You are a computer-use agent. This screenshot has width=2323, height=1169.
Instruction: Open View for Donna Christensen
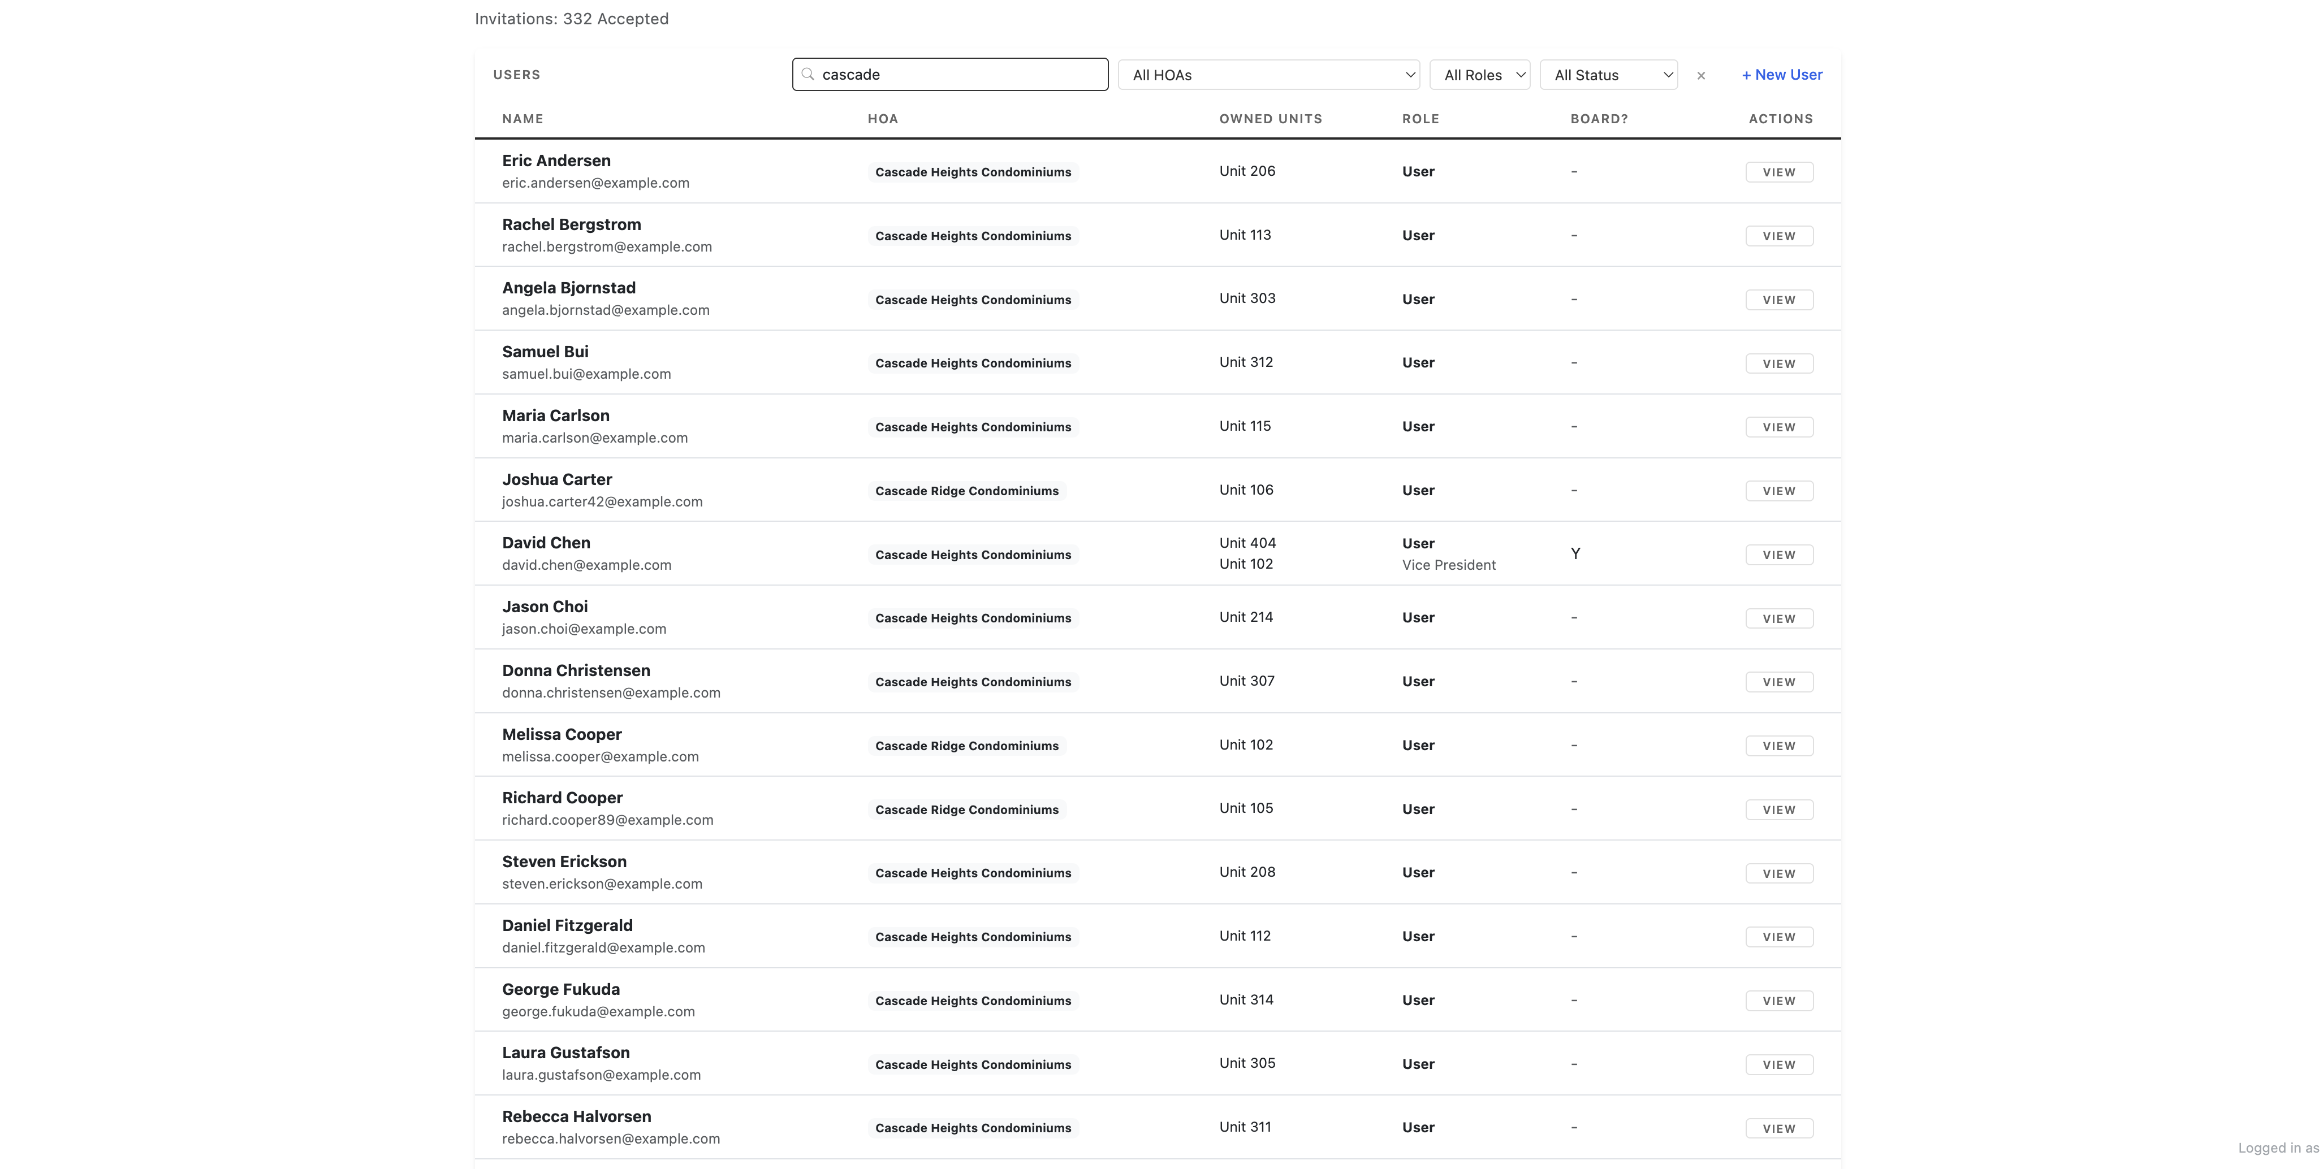click(1779, 682)
